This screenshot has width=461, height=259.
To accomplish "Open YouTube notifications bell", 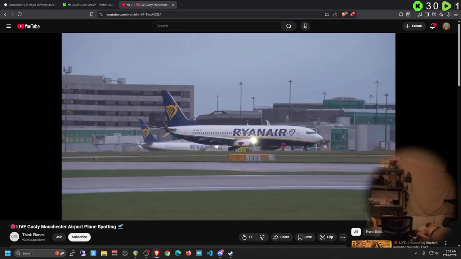I will tap(433, 26).
